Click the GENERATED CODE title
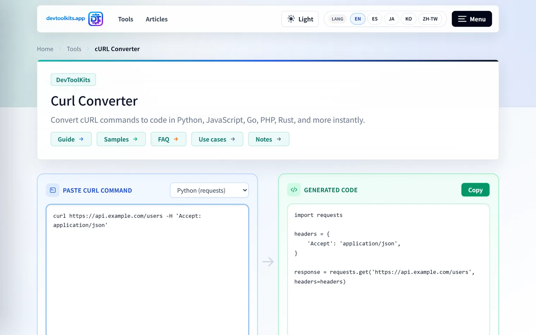Image resolution: width=536 pixels, height=335 pixels. (x=331, y=190)
